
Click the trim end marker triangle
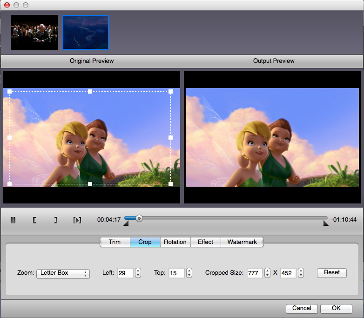pyautogui.click(x=326, y=223)
